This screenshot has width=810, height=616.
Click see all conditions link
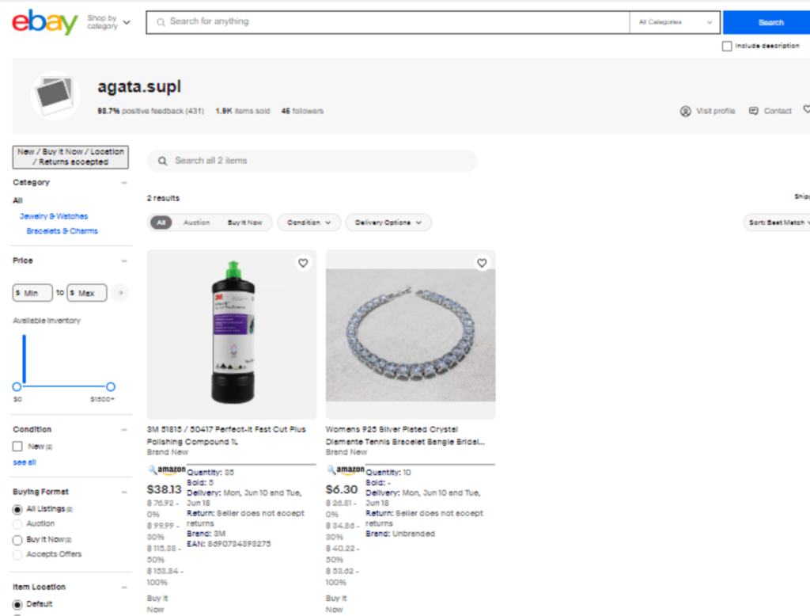(x=25, y=462)
